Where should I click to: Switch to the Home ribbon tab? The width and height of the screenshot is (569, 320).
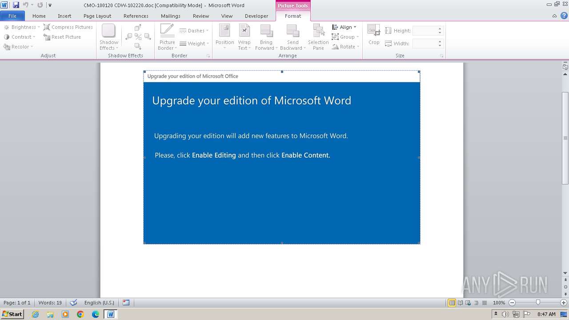pyautogui.click(x=39, y=16)
